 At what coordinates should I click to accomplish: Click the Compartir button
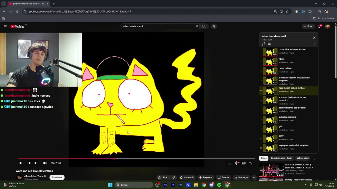[187, 177]
